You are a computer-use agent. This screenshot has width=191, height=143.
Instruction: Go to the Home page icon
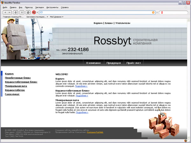click(28, 12)
